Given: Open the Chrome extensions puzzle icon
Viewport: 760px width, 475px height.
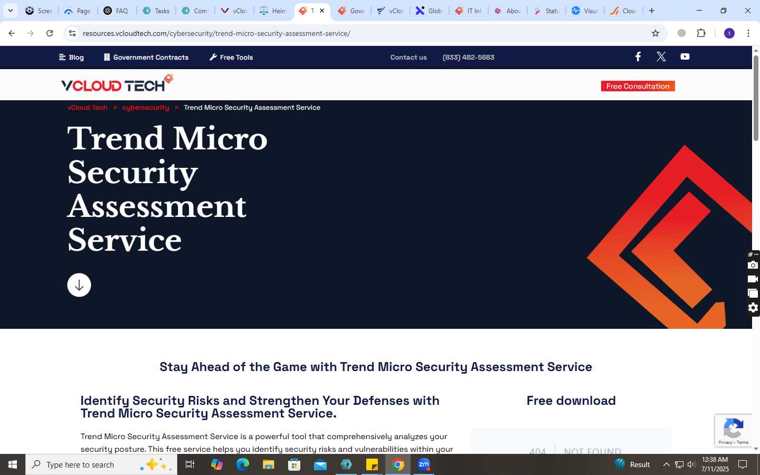Looking at the screenshot, I should pyautogui.click(x=701, y=33).
